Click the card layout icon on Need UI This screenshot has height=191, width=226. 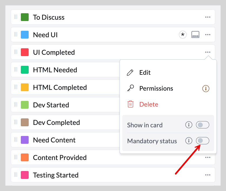195,35
